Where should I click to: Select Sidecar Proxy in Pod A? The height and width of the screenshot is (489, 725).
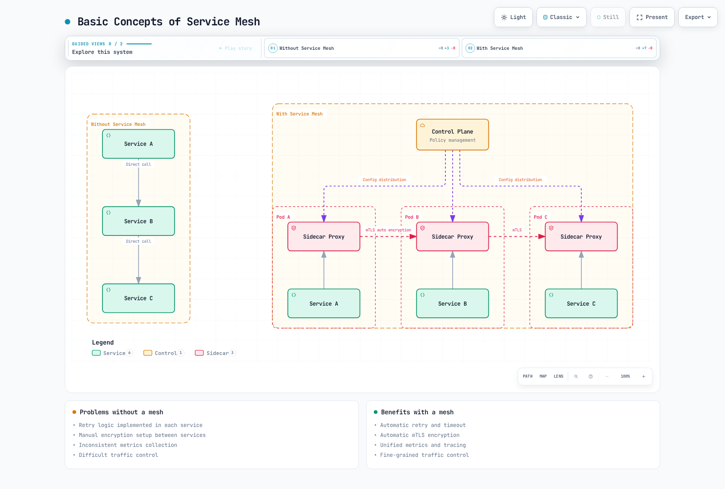click(324, 236)
